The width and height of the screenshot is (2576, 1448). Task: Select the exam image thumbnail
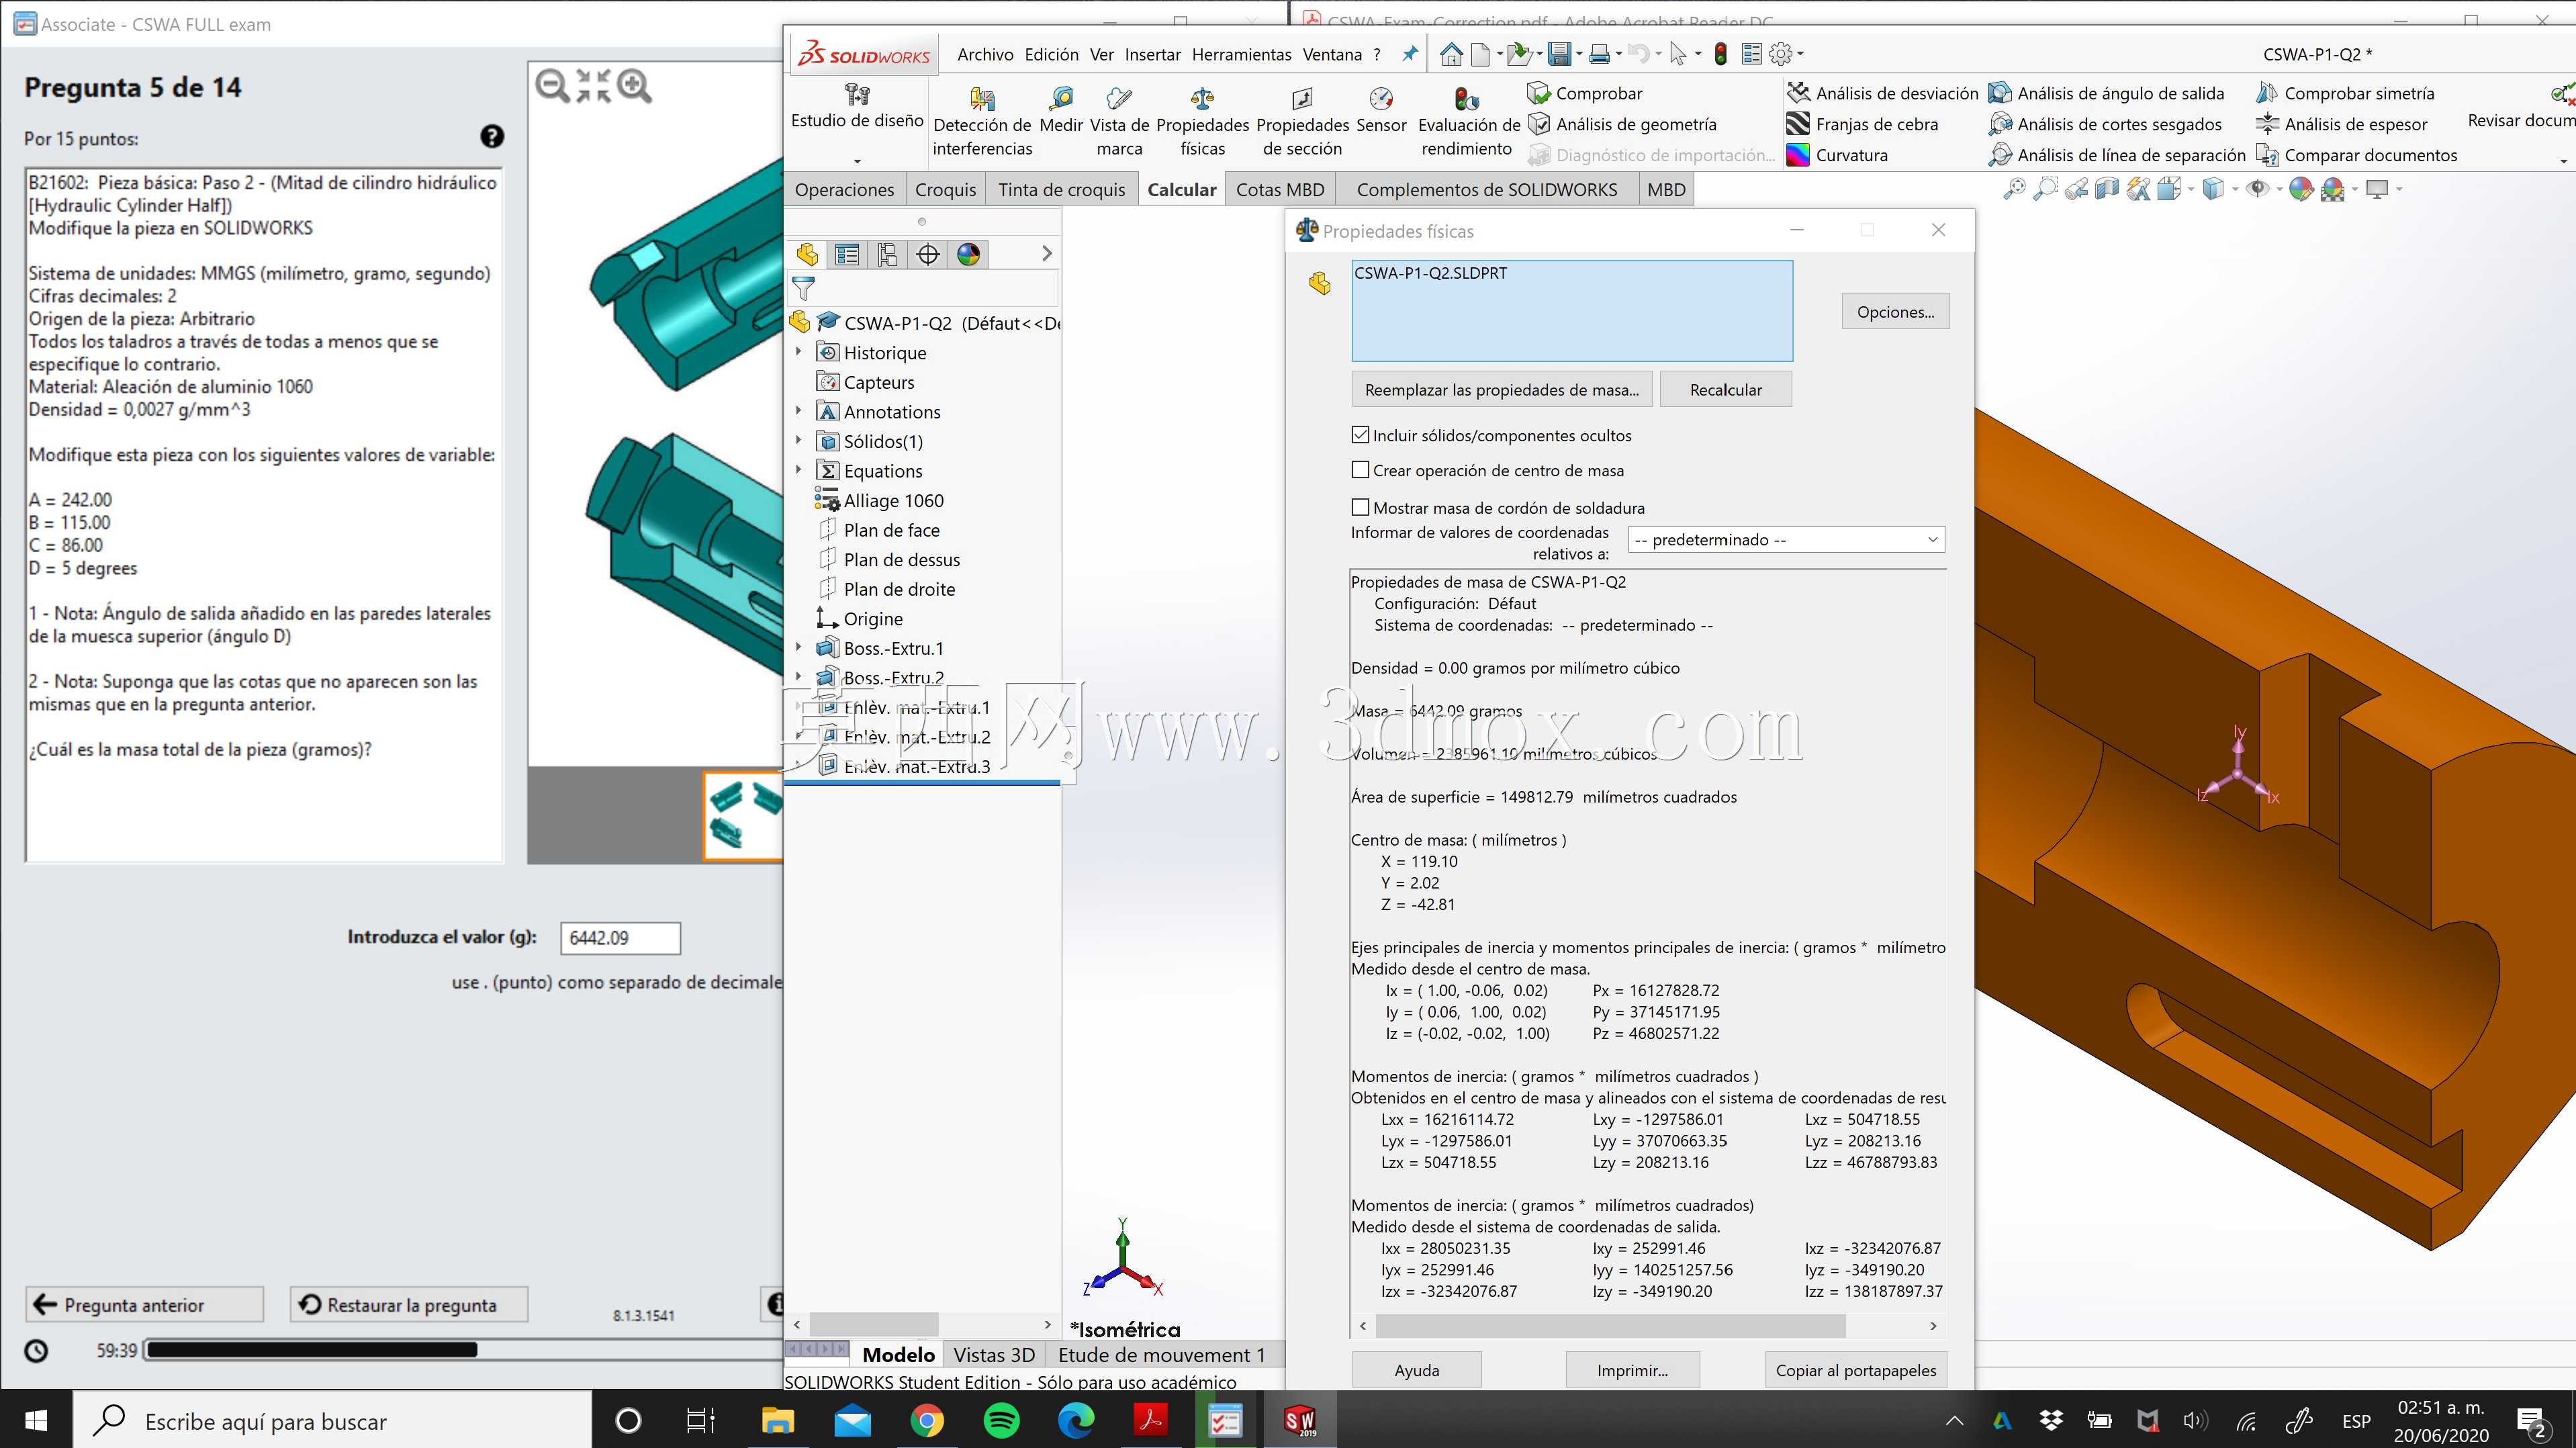click(x=743, y=816)
